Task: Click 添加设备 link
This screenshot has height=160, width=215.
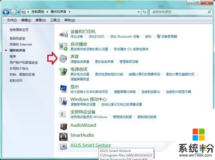Action: pyautogui.click(x=77, y=37)
